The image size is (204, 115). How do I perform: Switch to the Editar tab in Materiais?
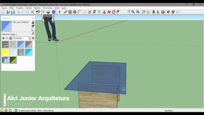13,34
